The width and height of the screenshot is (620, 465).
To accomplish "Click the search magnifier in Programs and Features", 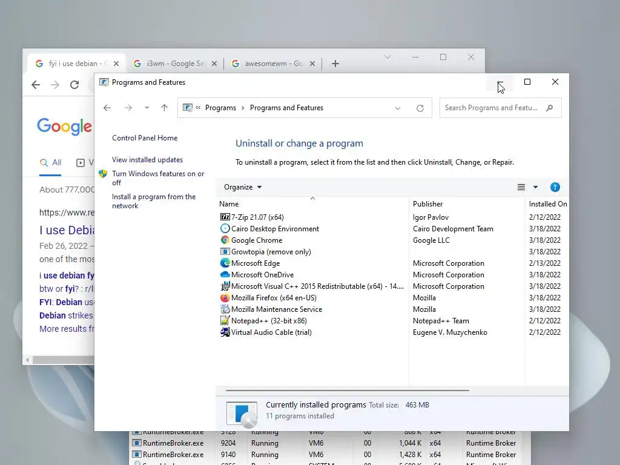I will pyautogui.click(x=549, y=108).
